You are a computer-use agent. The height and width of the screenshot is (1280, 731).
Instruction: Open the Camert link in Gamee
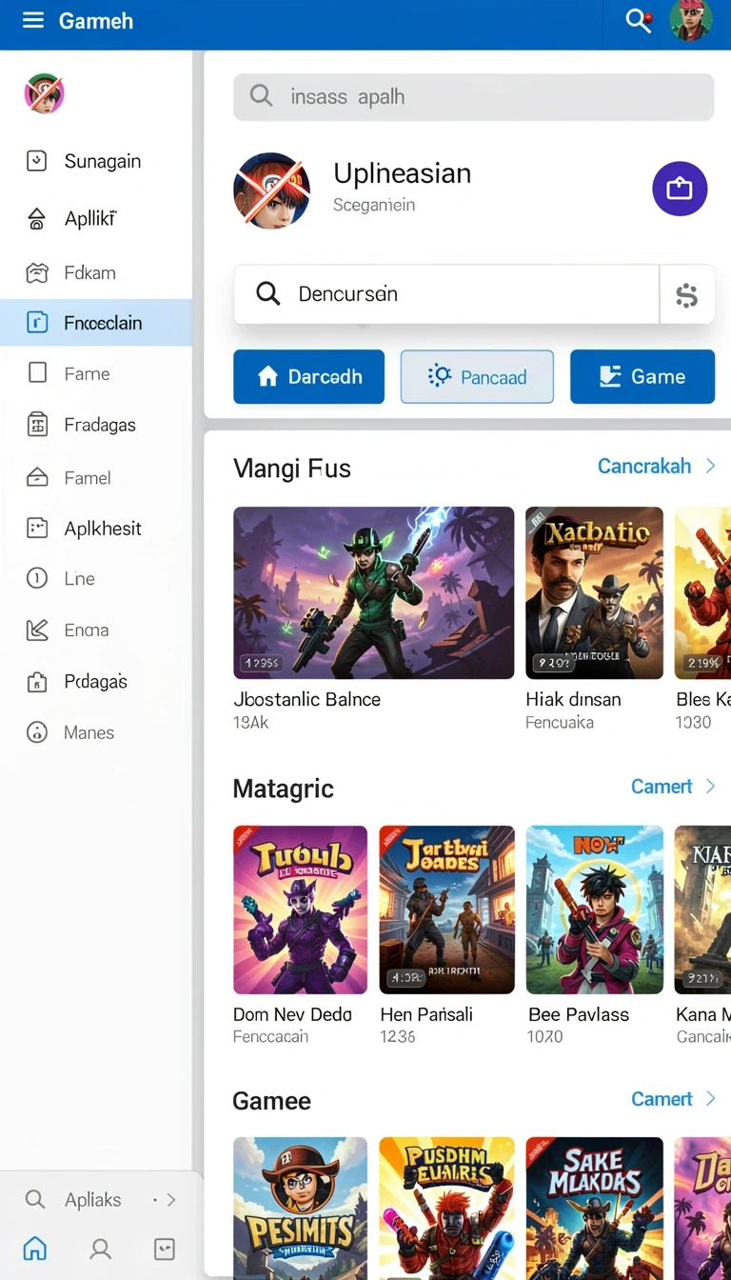[662, 1098]
